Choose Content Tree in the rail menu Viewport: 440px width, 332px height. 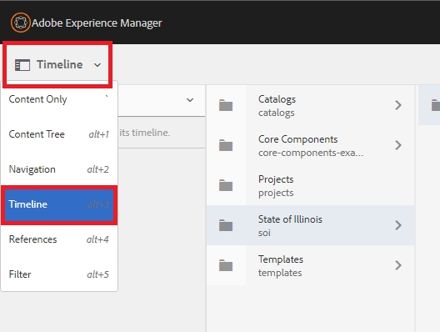(59, 134)
